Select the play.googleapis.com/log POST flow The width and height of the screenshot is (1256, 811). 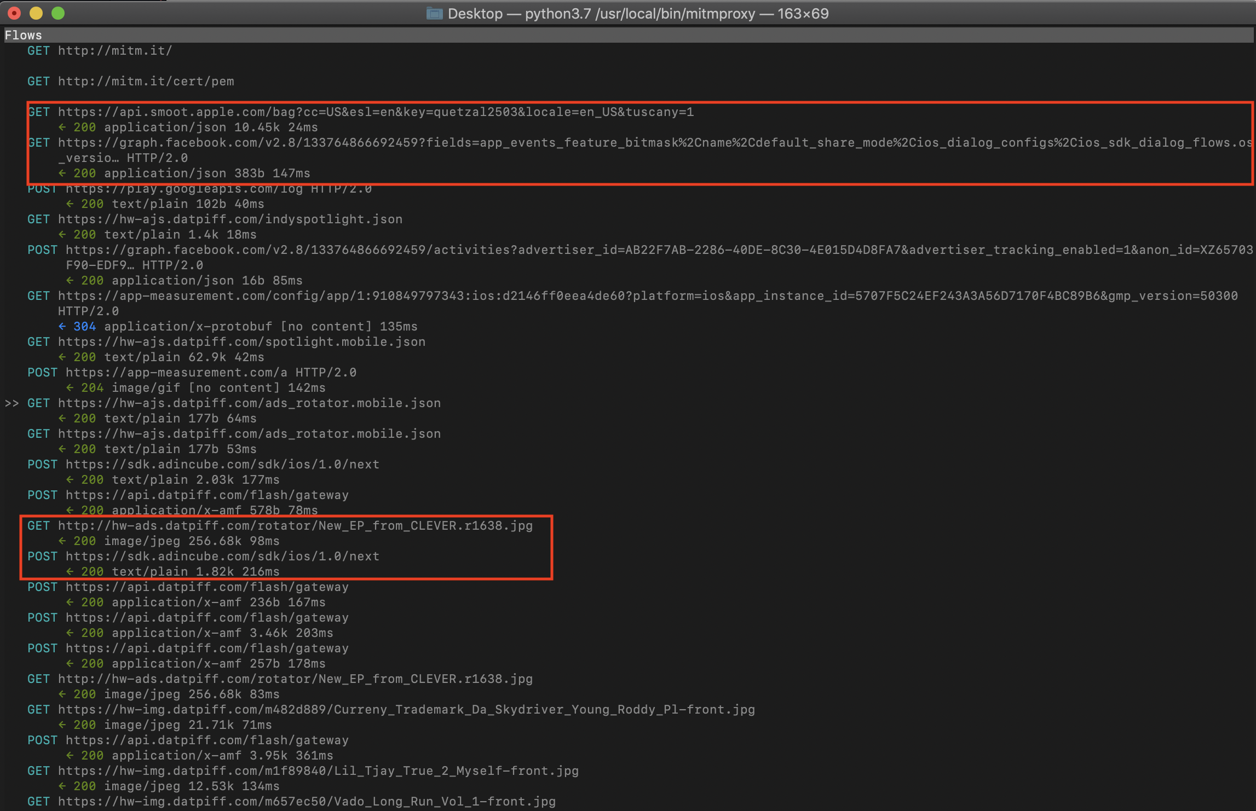click(200, 189)
